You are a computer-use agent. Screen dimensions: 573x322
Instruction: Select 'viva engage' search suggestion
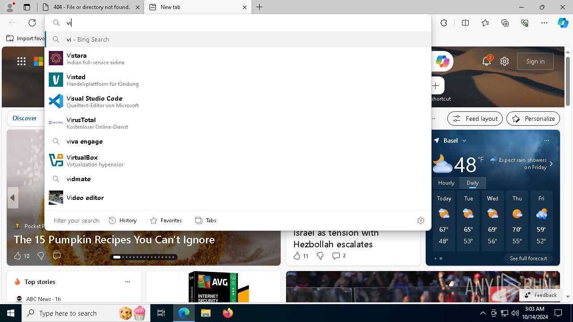pos(238,141)
